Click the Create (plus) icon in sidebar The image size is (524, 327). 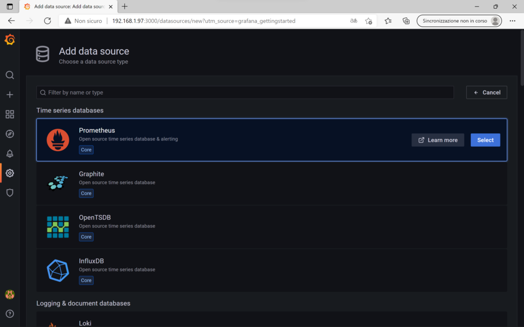[10, 94]
